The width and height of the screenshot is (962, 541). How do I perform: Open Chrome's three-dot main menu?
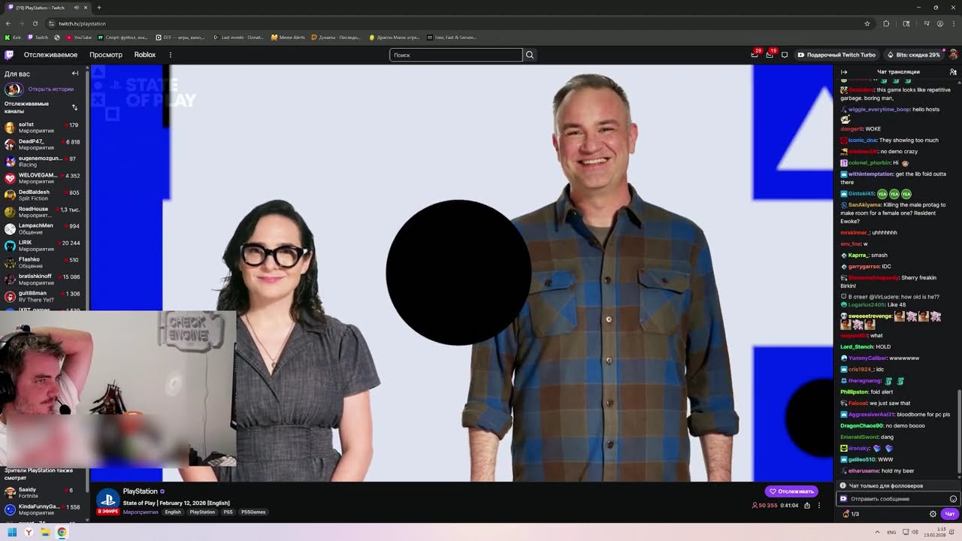pyautogui.click(x=952, y=23)
